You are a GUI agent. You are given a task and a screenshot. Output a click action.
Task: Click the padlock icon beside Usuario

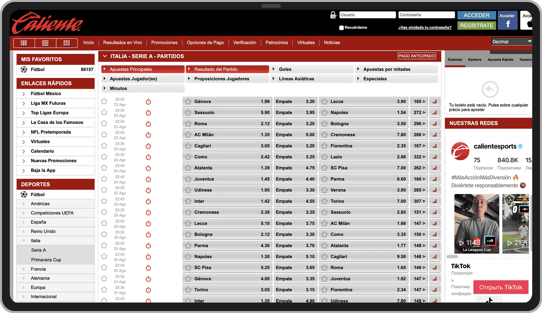tap(333, 15)
